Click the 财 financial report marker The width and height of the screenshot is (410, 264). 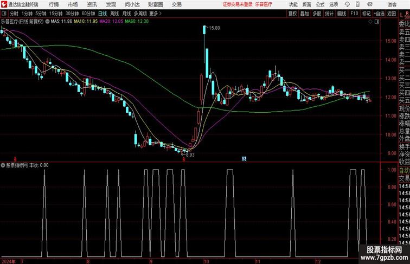point(244,159)
